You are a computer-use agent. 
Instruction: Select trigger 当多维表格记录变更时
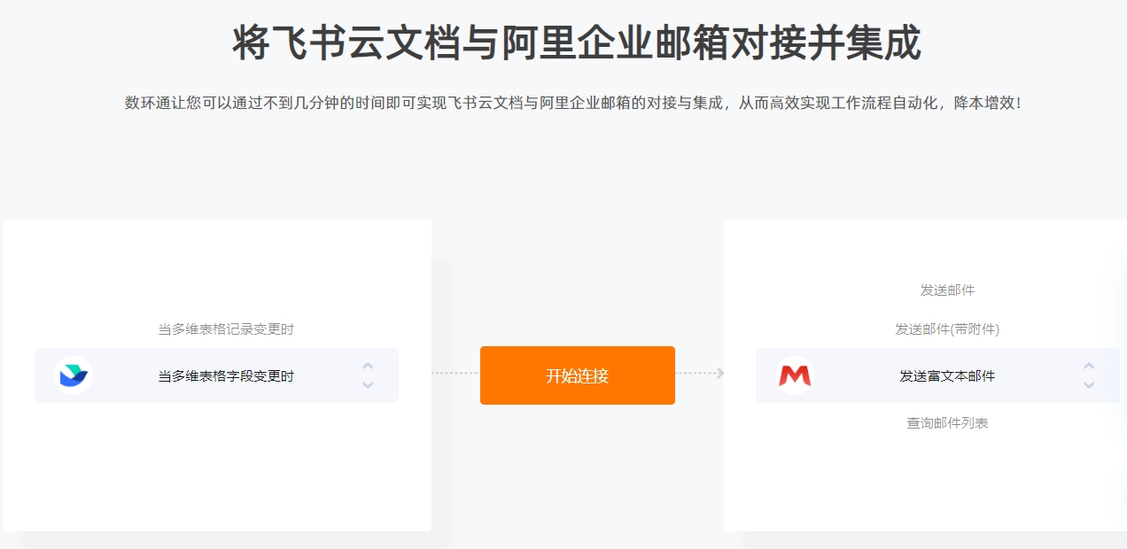(x=226, y=329)
